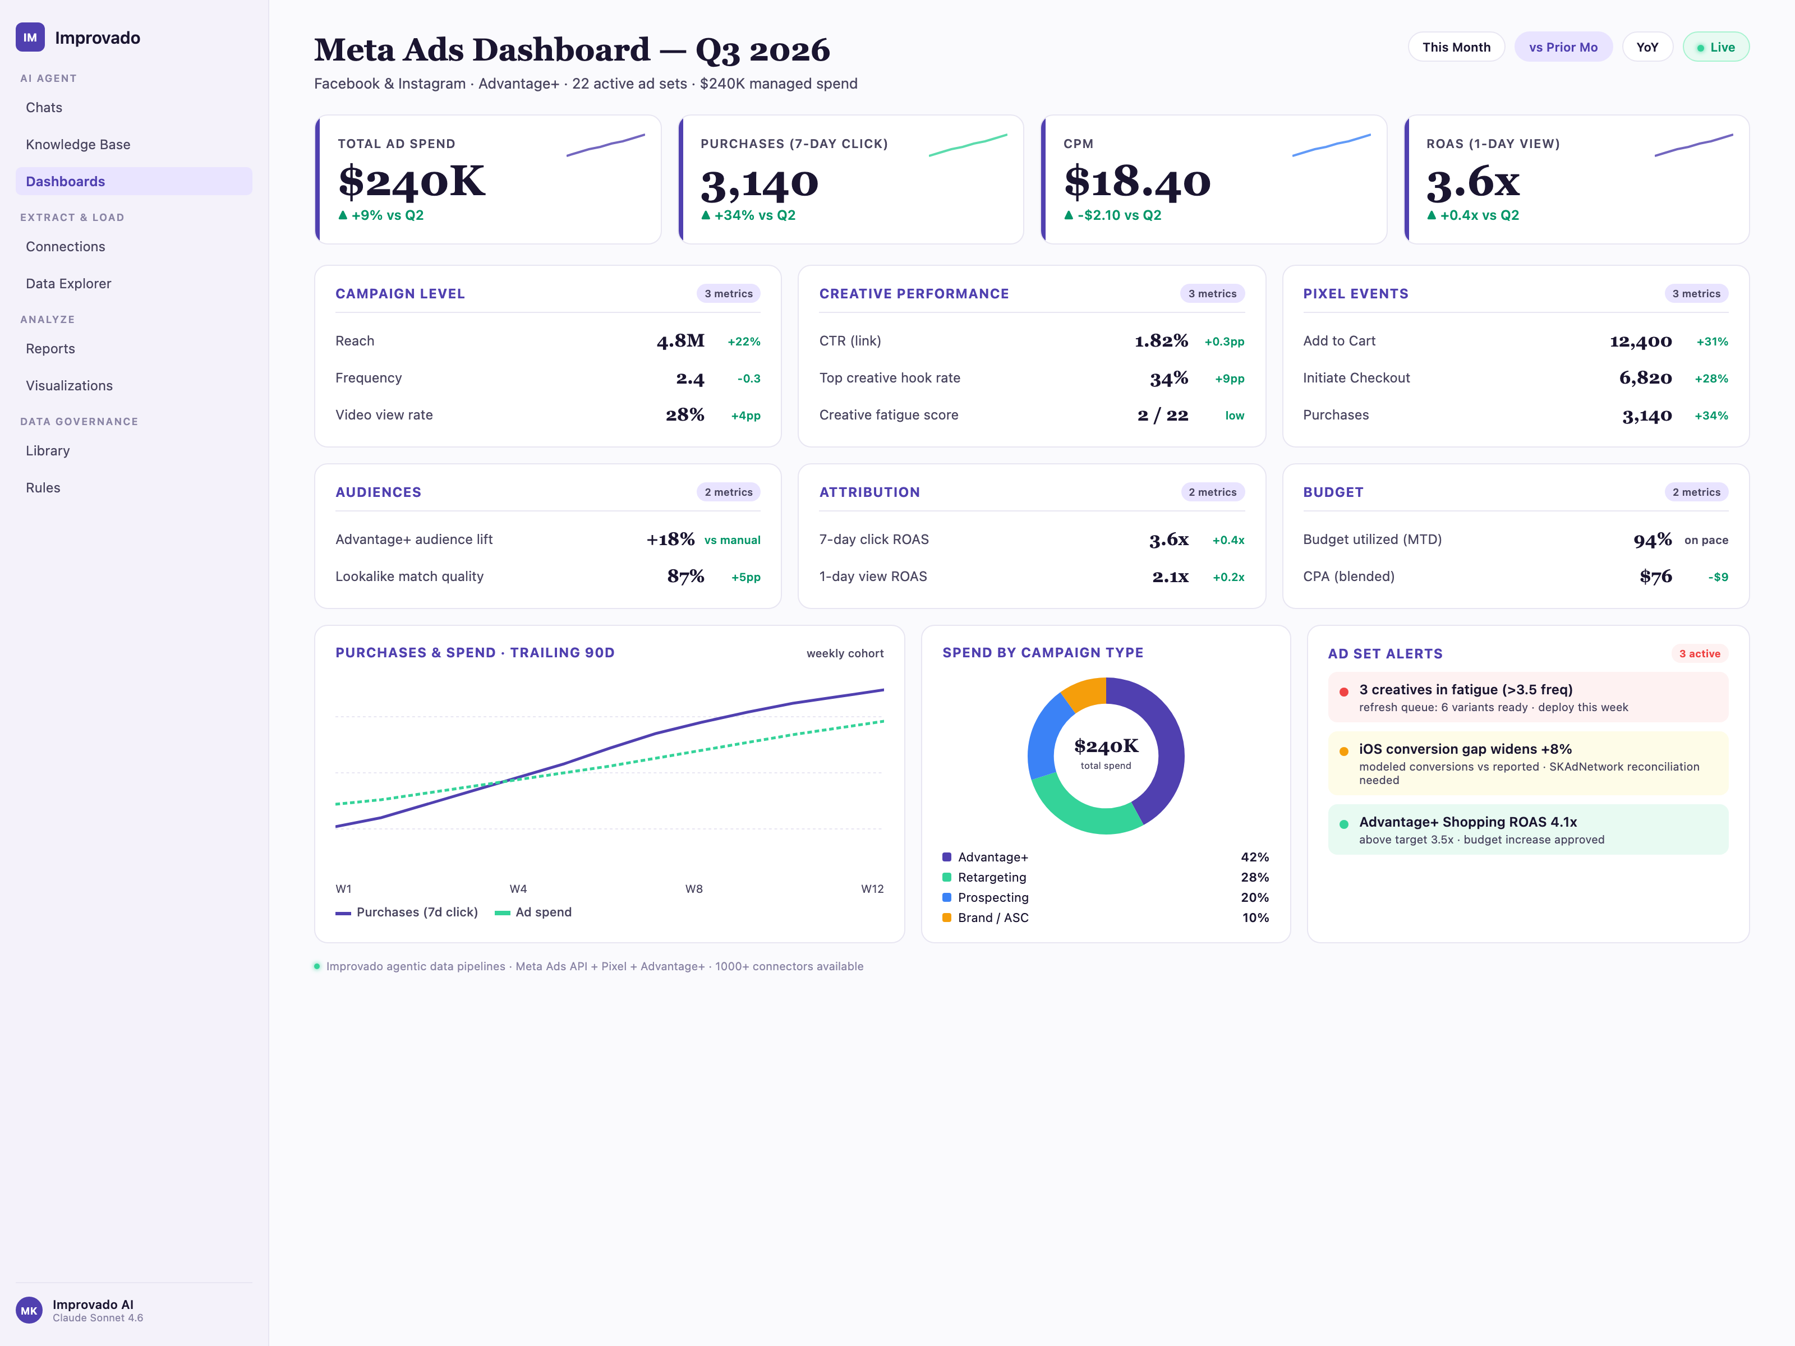Click the red fatigue alert dot
The width and height of the screenshot is (1795, 1346).
click(1344, 692)
